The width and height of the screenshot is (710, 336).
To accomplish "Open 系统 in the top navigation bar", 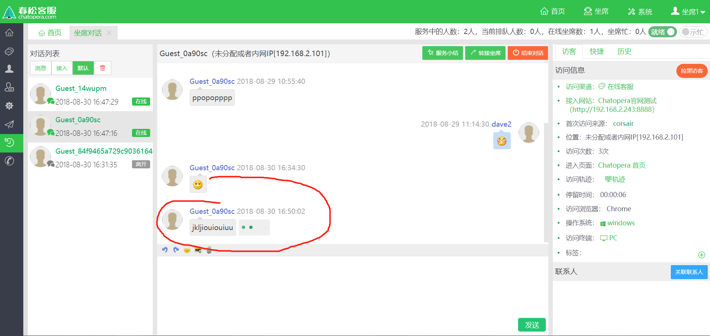I will 640,11.
